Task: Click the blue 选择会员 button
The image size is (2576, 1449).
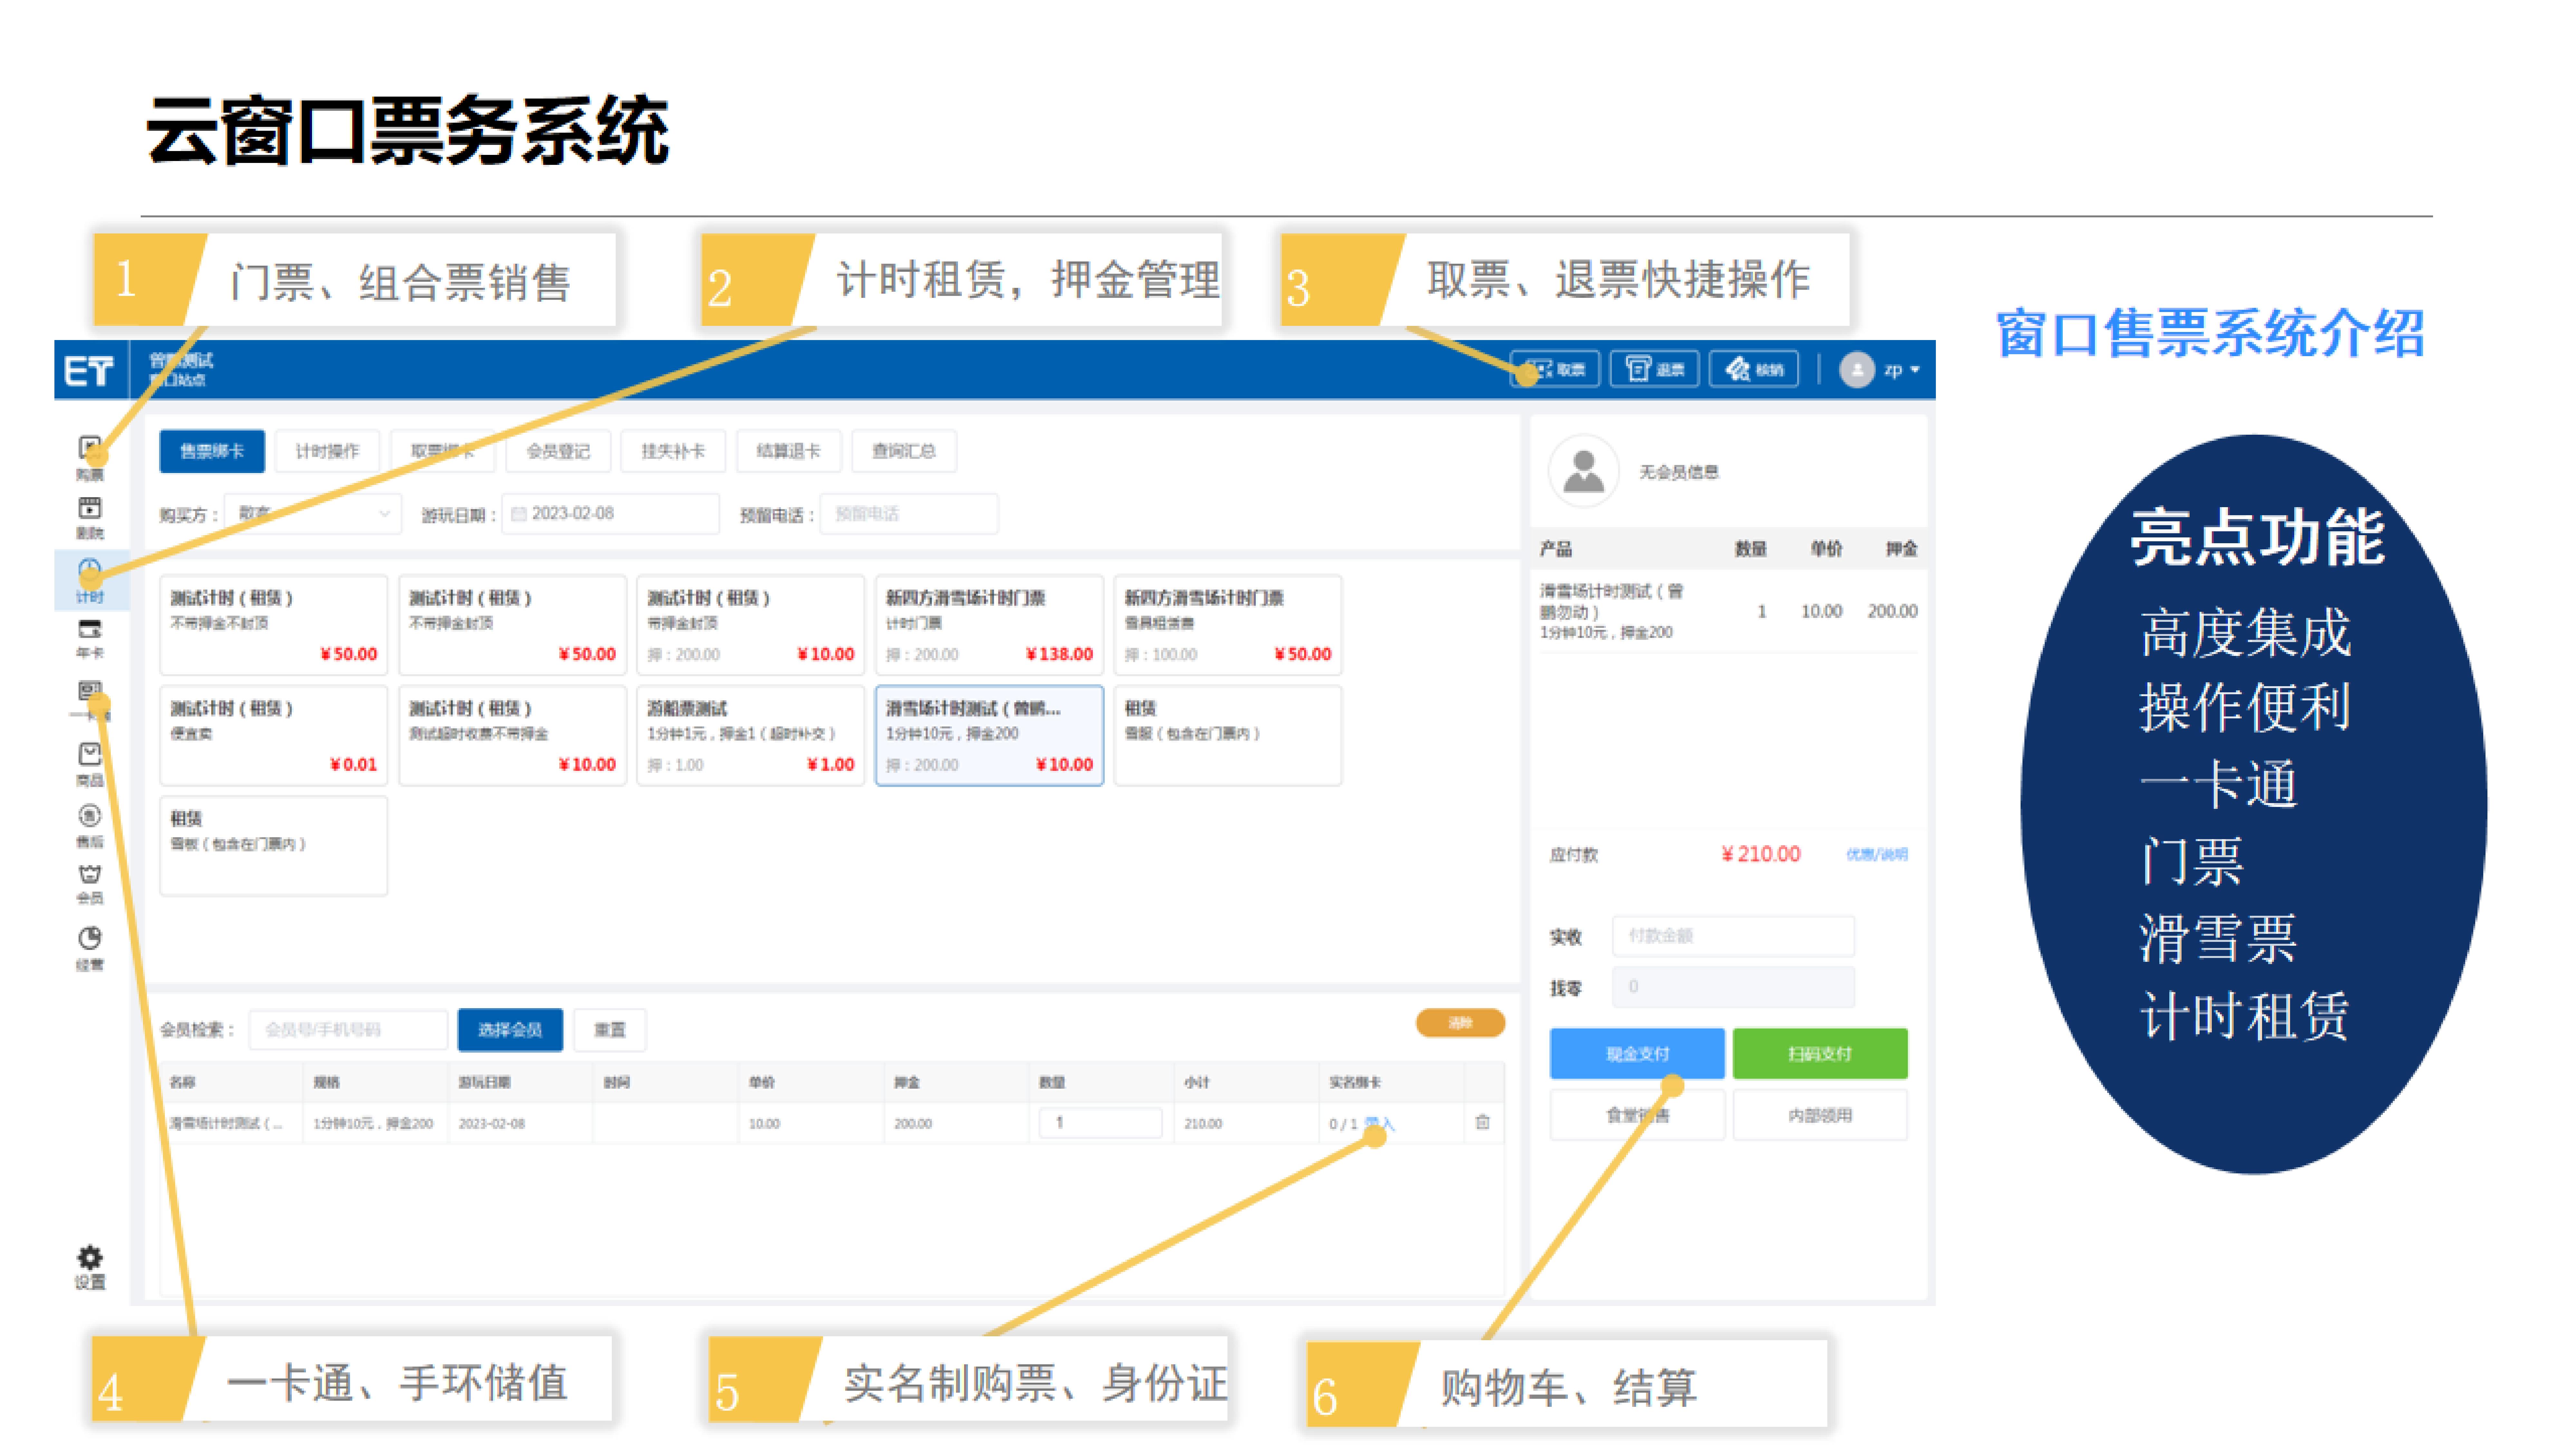Action: 510,1030
